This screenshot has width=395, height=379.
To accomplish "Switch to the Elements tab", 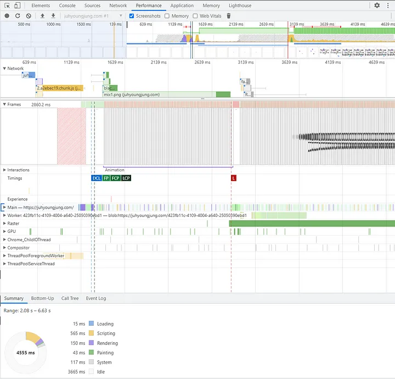I will (x=41, y=5).
